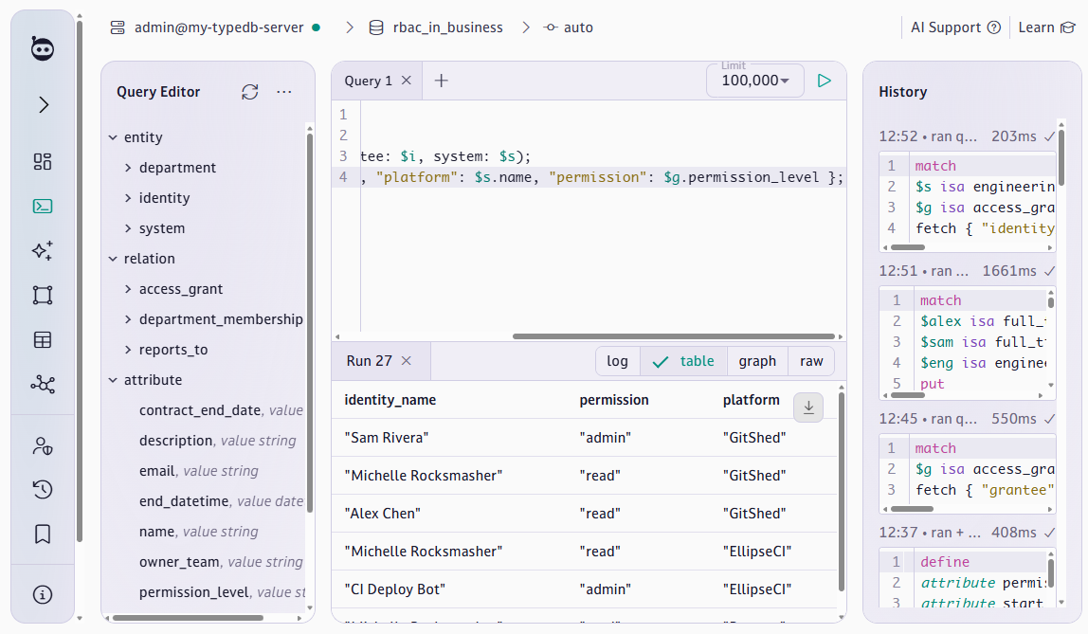The width and height of the screenshot is (1088, 634).
Task: Collapse the entity tree section
Action: [113, 137]
